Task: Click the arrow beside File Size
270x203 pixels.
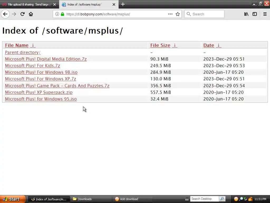Action: point(175,45)
